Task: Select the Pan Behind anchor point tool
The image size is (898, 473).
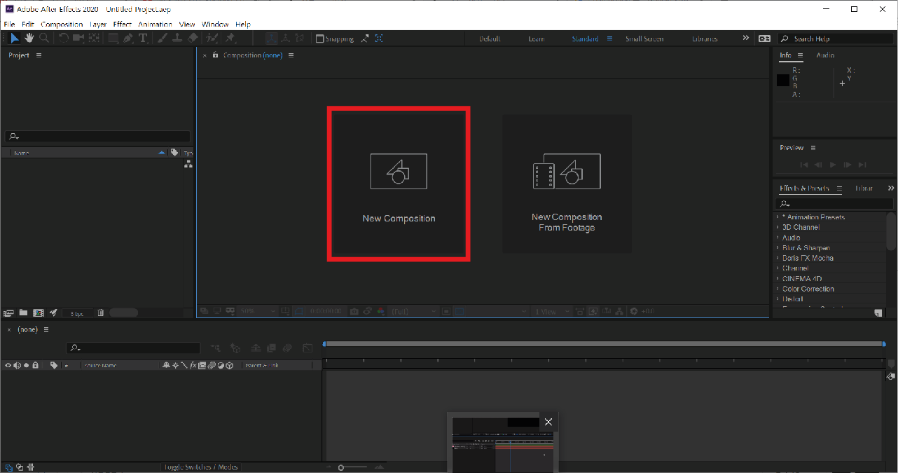Action: coord(95,39)
